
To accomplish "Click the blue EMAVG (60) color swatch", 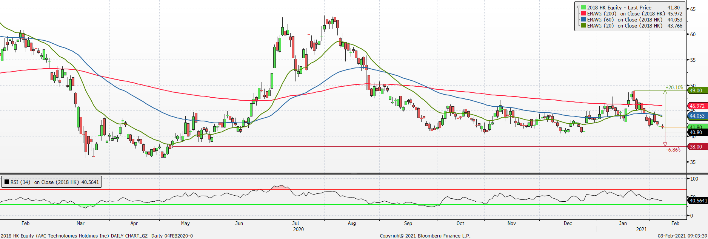I will (x=583, y=19).
